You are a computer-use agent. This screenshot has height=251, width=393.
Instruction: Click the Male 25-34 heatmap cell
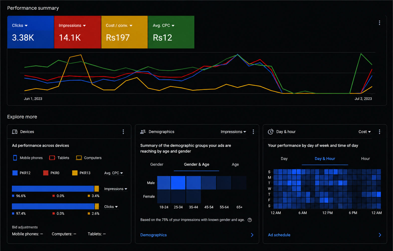coord(178,183)
